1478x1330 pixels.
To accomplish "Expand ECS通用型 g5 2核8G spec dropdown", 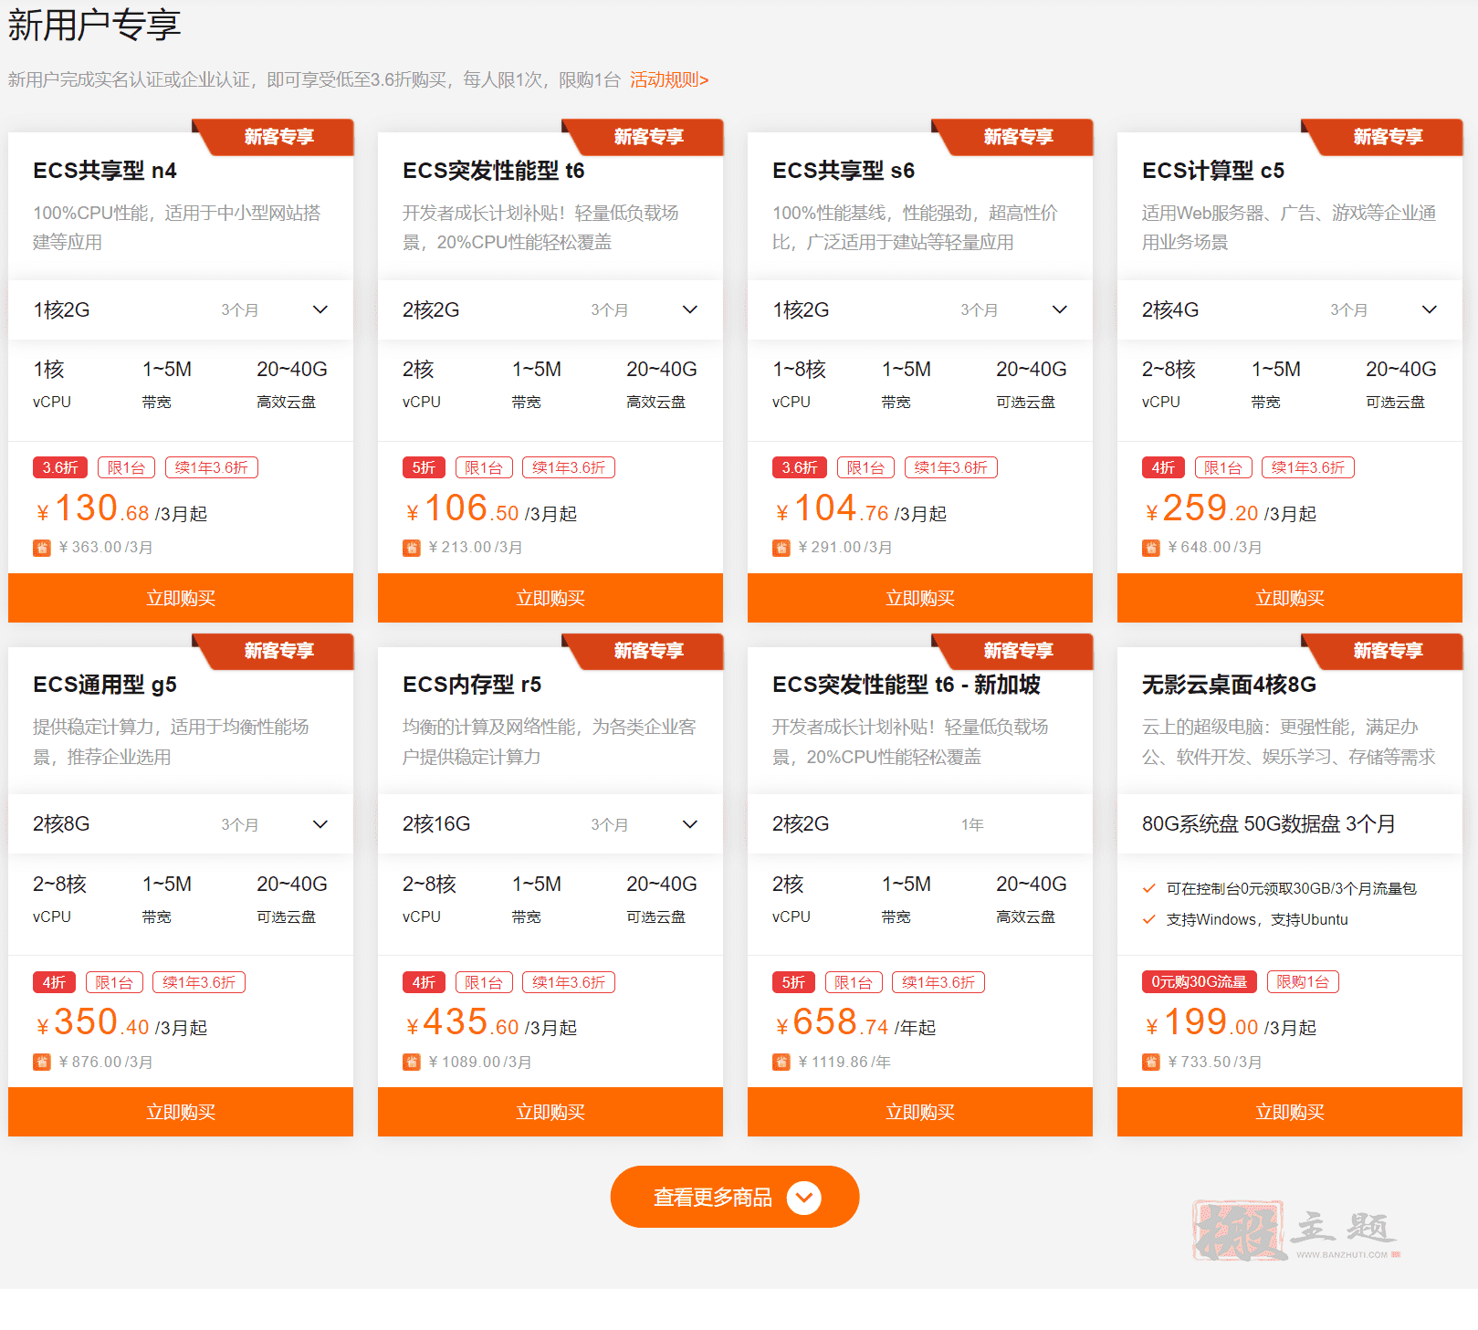I will [x=181, y=824].
